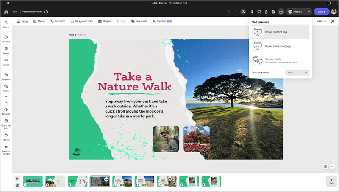The width and height of the screenshot is (339, 192).
Task: Open the Theme toolbar option
Action: click(x=39, y=21)
